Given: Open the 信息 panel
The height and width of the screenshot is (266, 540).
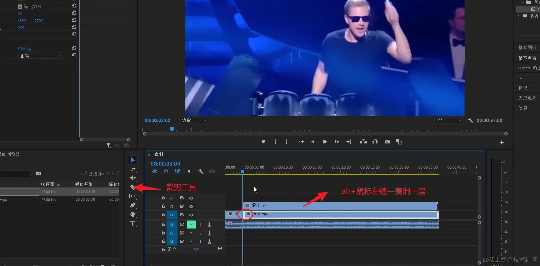Looking at the screenshot, I should coord(523,108).
